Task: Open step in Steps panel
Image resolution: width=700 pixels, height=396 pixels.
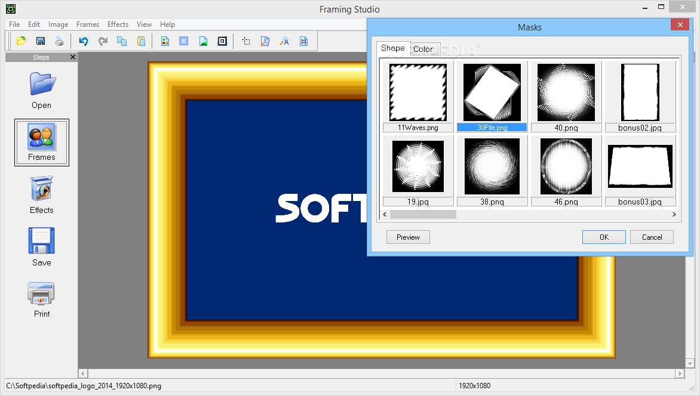Action: click(x=42, y=91)
